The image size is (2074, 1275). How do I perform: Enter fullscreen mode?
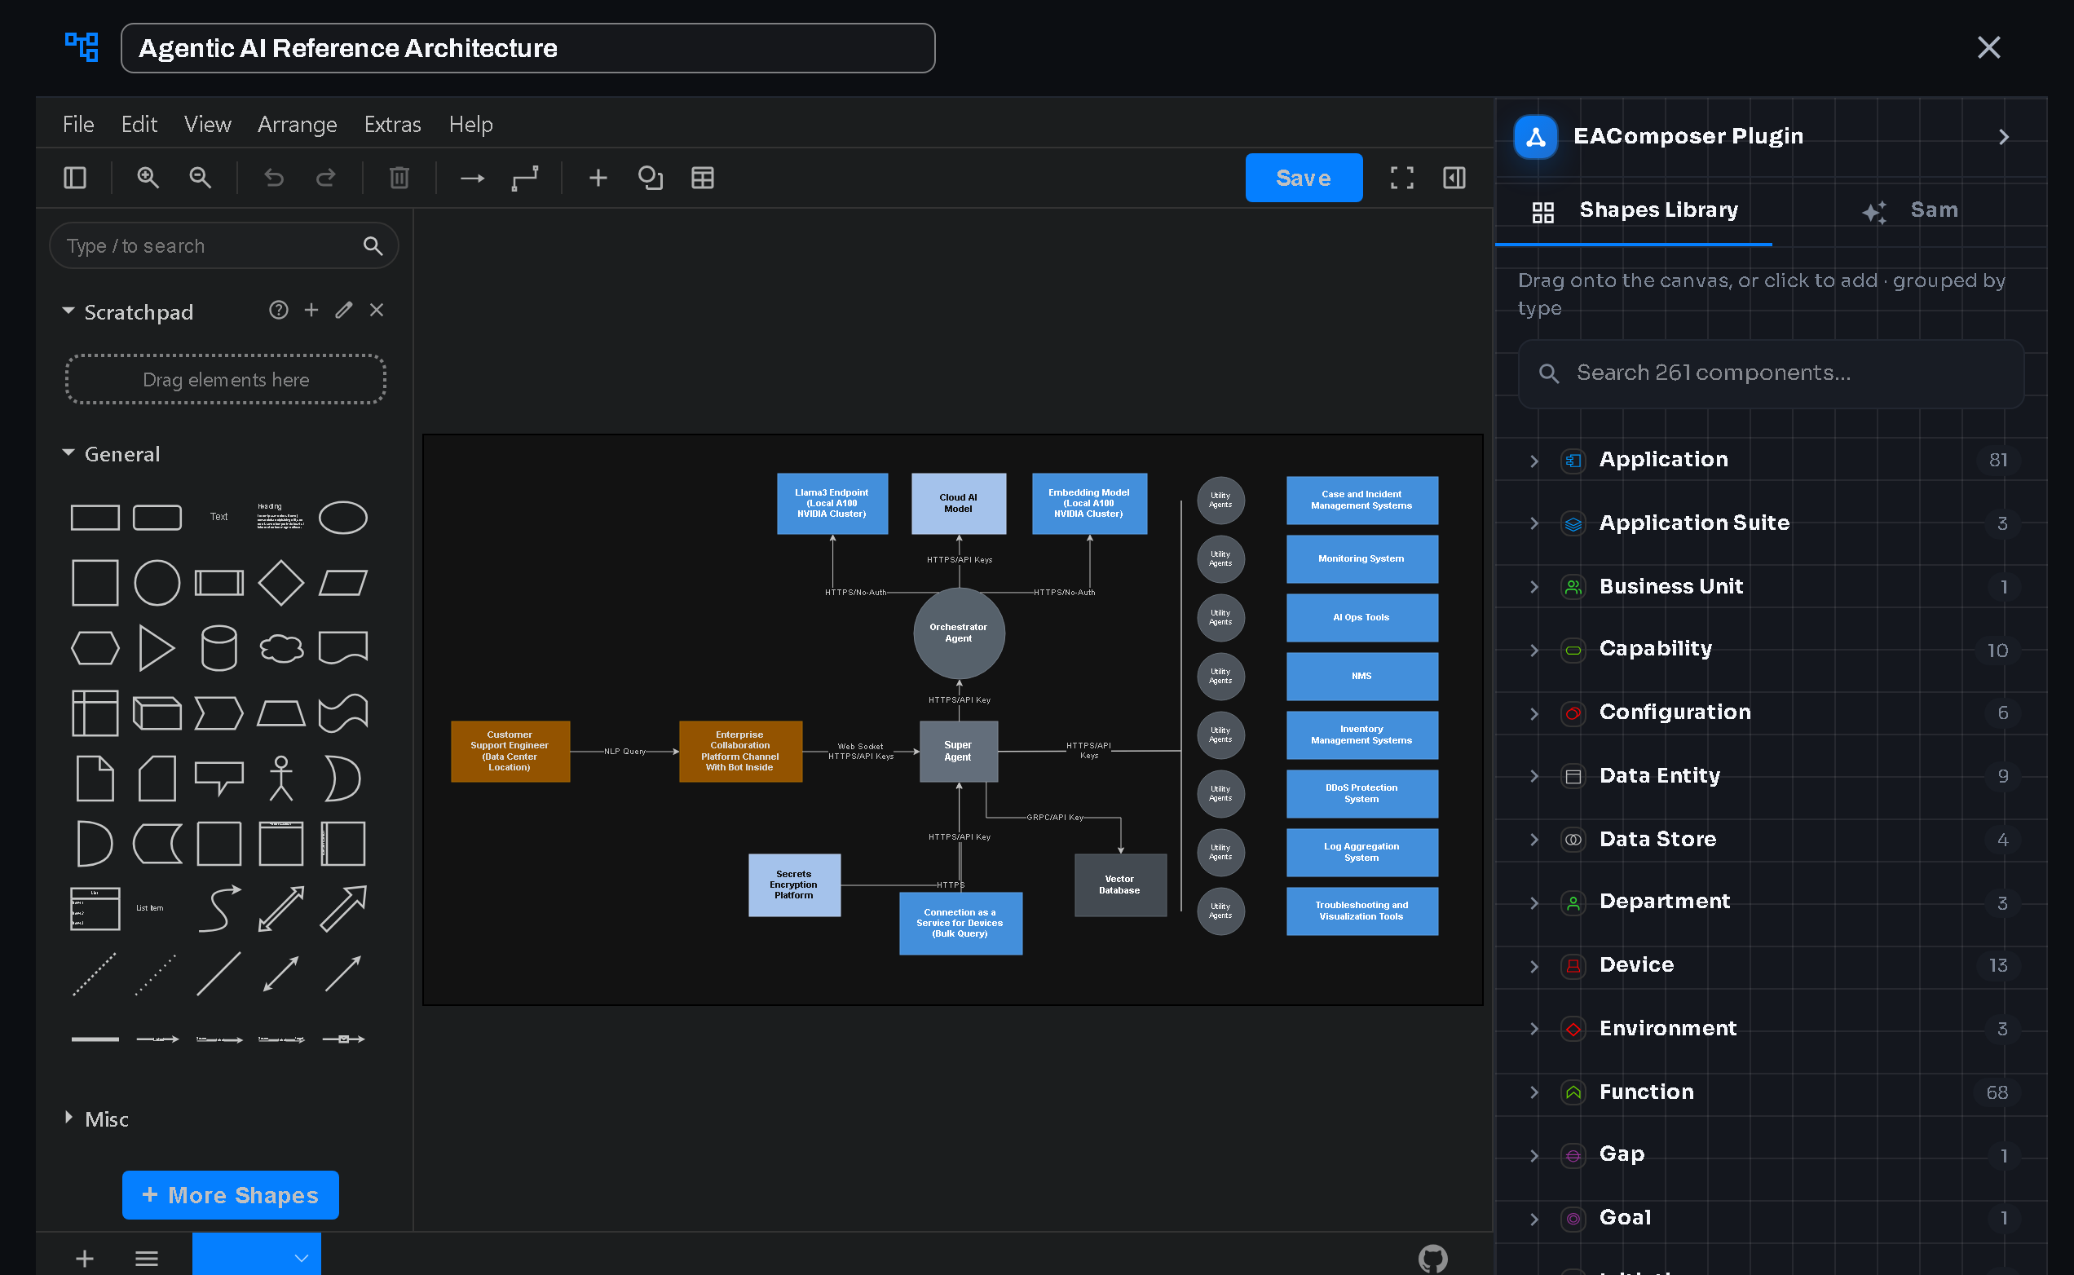pos(1401,178)
